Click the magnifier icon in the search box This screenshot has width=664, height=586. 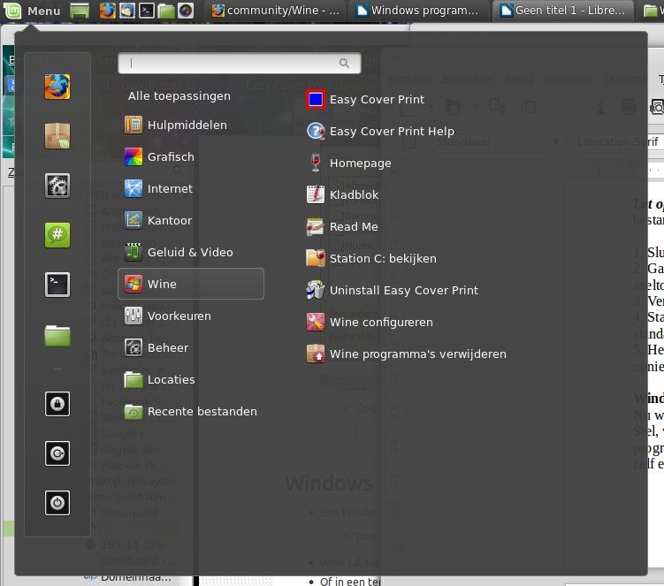click(344, 63)
